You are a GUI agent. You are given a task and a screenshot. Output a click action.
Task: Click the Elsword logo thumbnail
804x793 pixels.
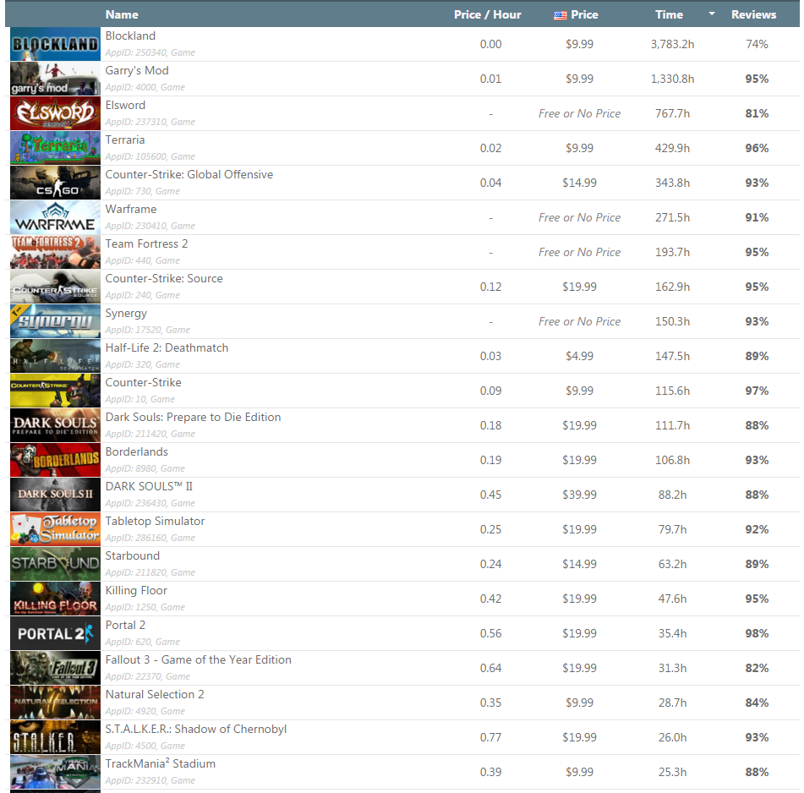pos(56,113)
